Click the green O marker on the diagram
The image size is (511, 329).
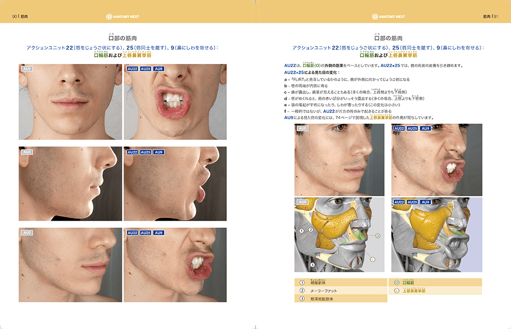pos(378,236)
